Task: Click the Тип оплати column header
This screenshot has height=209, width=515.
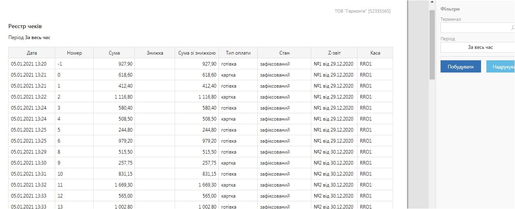Action: (x=238, y=53)
